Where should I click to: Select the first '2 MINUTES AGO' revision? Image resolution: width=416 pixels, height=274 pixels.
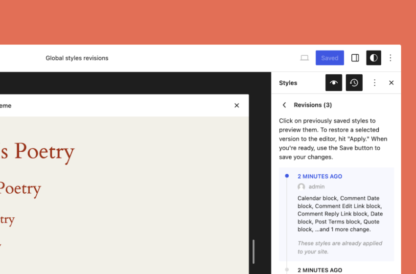(x=320, y=177)
